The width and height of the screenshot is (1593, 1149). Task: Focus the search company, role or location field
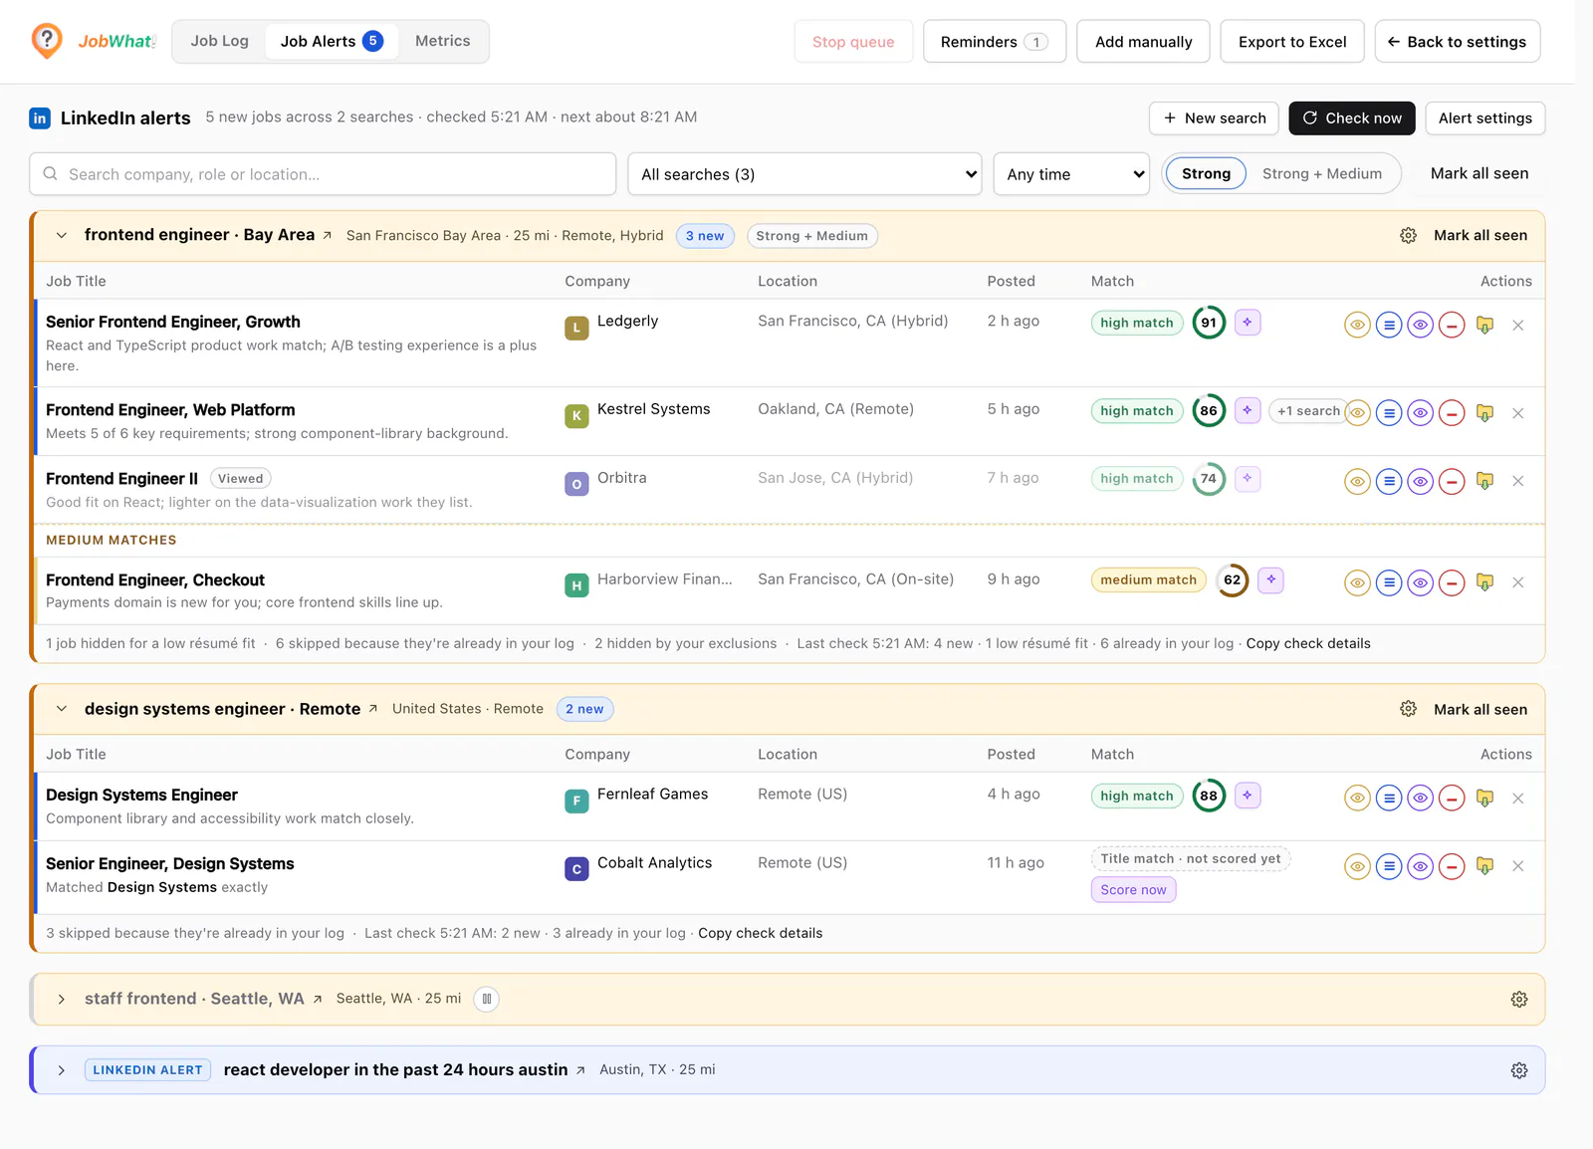pos(323,174)
